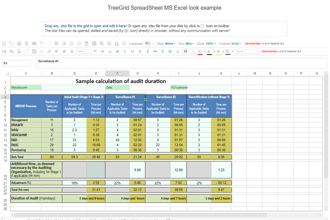This screenshot has height=220, width=330.
Task: Apply yellow fill background color
Action: click(219, 52)
